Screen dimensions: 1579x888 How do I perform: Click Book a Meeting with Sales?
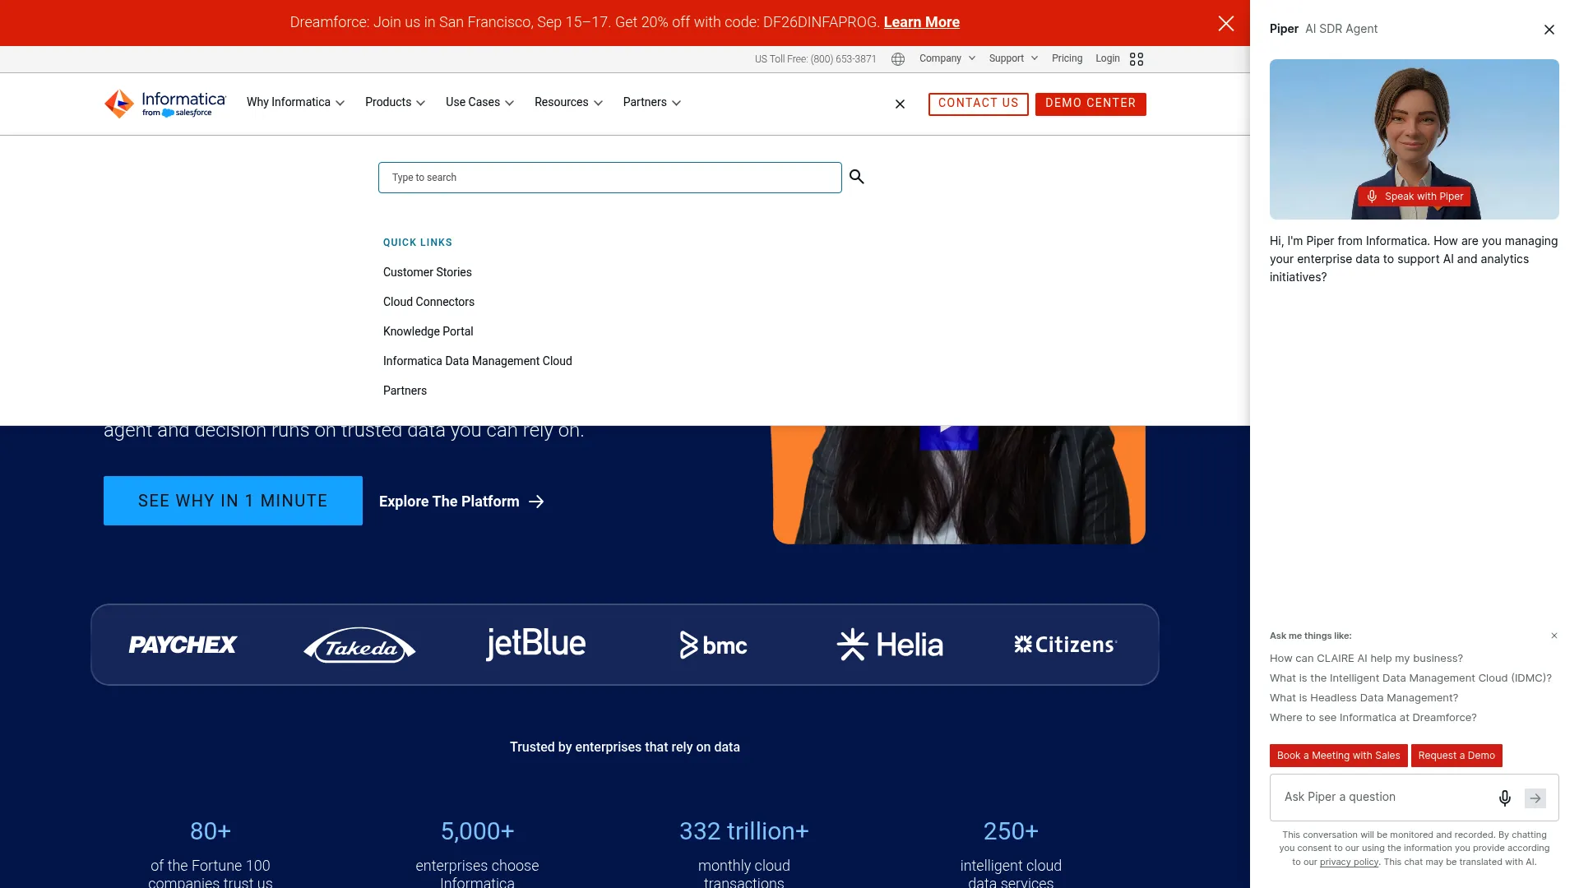pos(1338,756)
